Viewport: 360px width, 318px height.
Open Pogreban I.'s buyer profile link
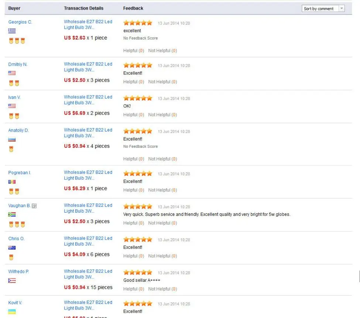[x=20, y=173]
